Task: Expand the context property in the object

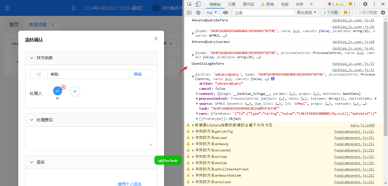Action: pyautogui.click(x=197, y=94)
